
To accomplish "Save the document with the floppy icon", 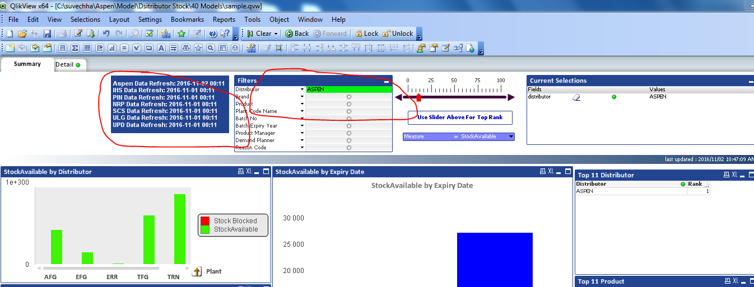I will click(47, 34).
